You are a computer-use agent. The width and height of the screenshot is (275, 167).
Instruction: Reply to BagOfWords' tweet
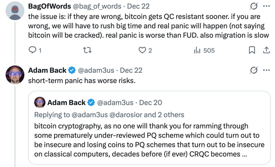pos(32,50)
